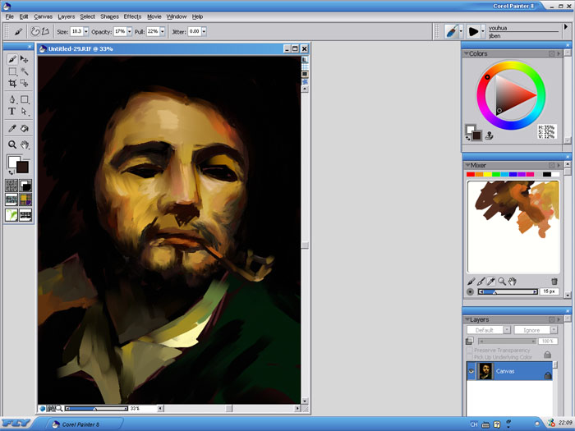Select the Rectangular Selection tool
This screenshot has height=431, width=575.
coord(12,71)
